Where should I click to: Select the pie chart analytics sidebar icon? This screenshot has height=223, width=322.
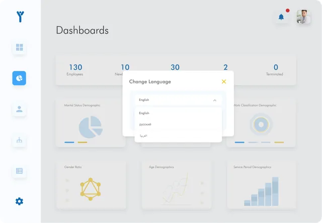pos(19,78)
